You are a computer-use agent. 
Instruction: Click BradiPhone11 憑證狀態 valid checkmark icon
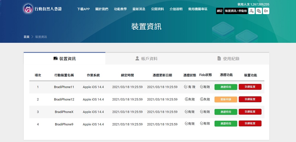(x=186, y=87)
